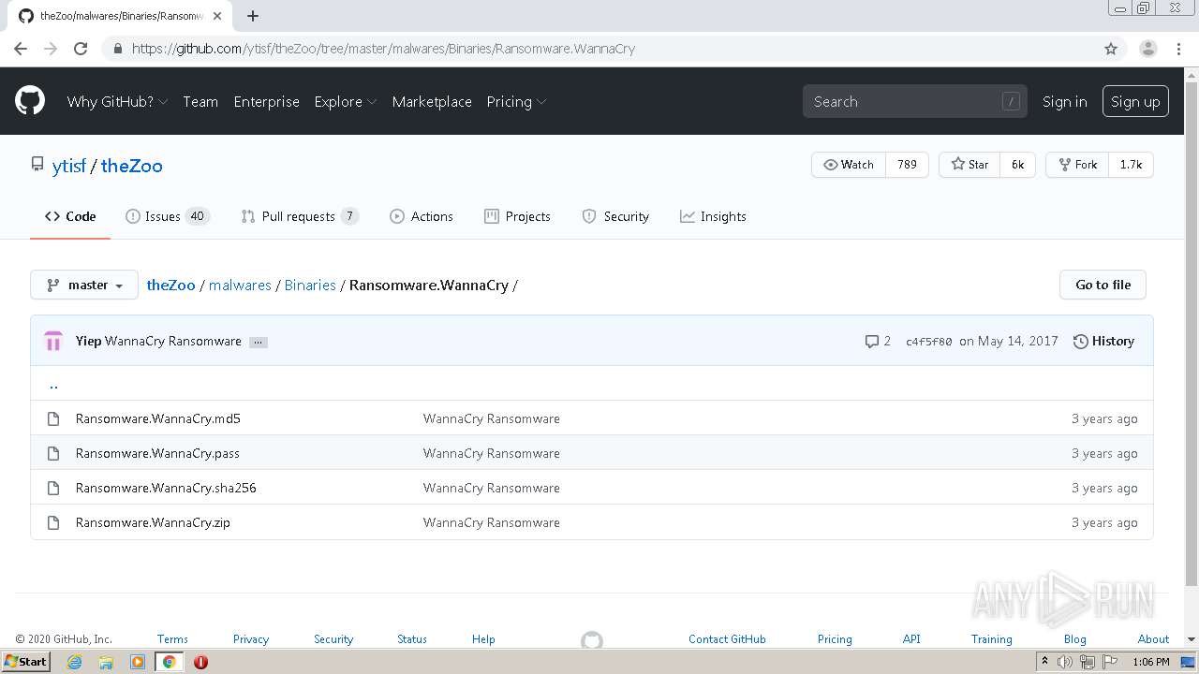Go back with browser back arrow
1199x674 pixels.
point(21,49)
